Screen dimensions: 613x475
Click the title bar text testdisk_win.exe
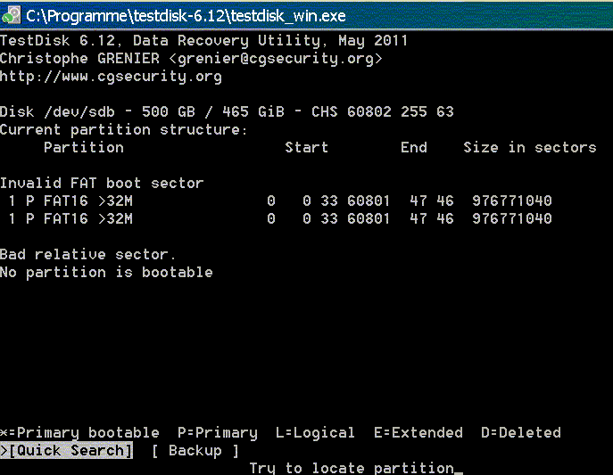point(288,16)
